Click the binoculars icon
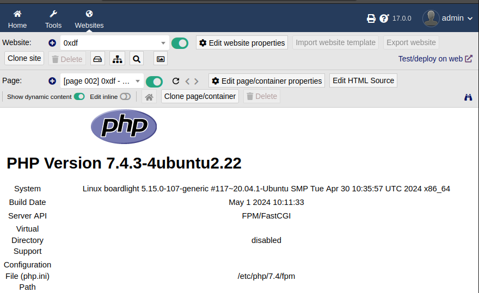479x293 pixels. pos(468,97)
